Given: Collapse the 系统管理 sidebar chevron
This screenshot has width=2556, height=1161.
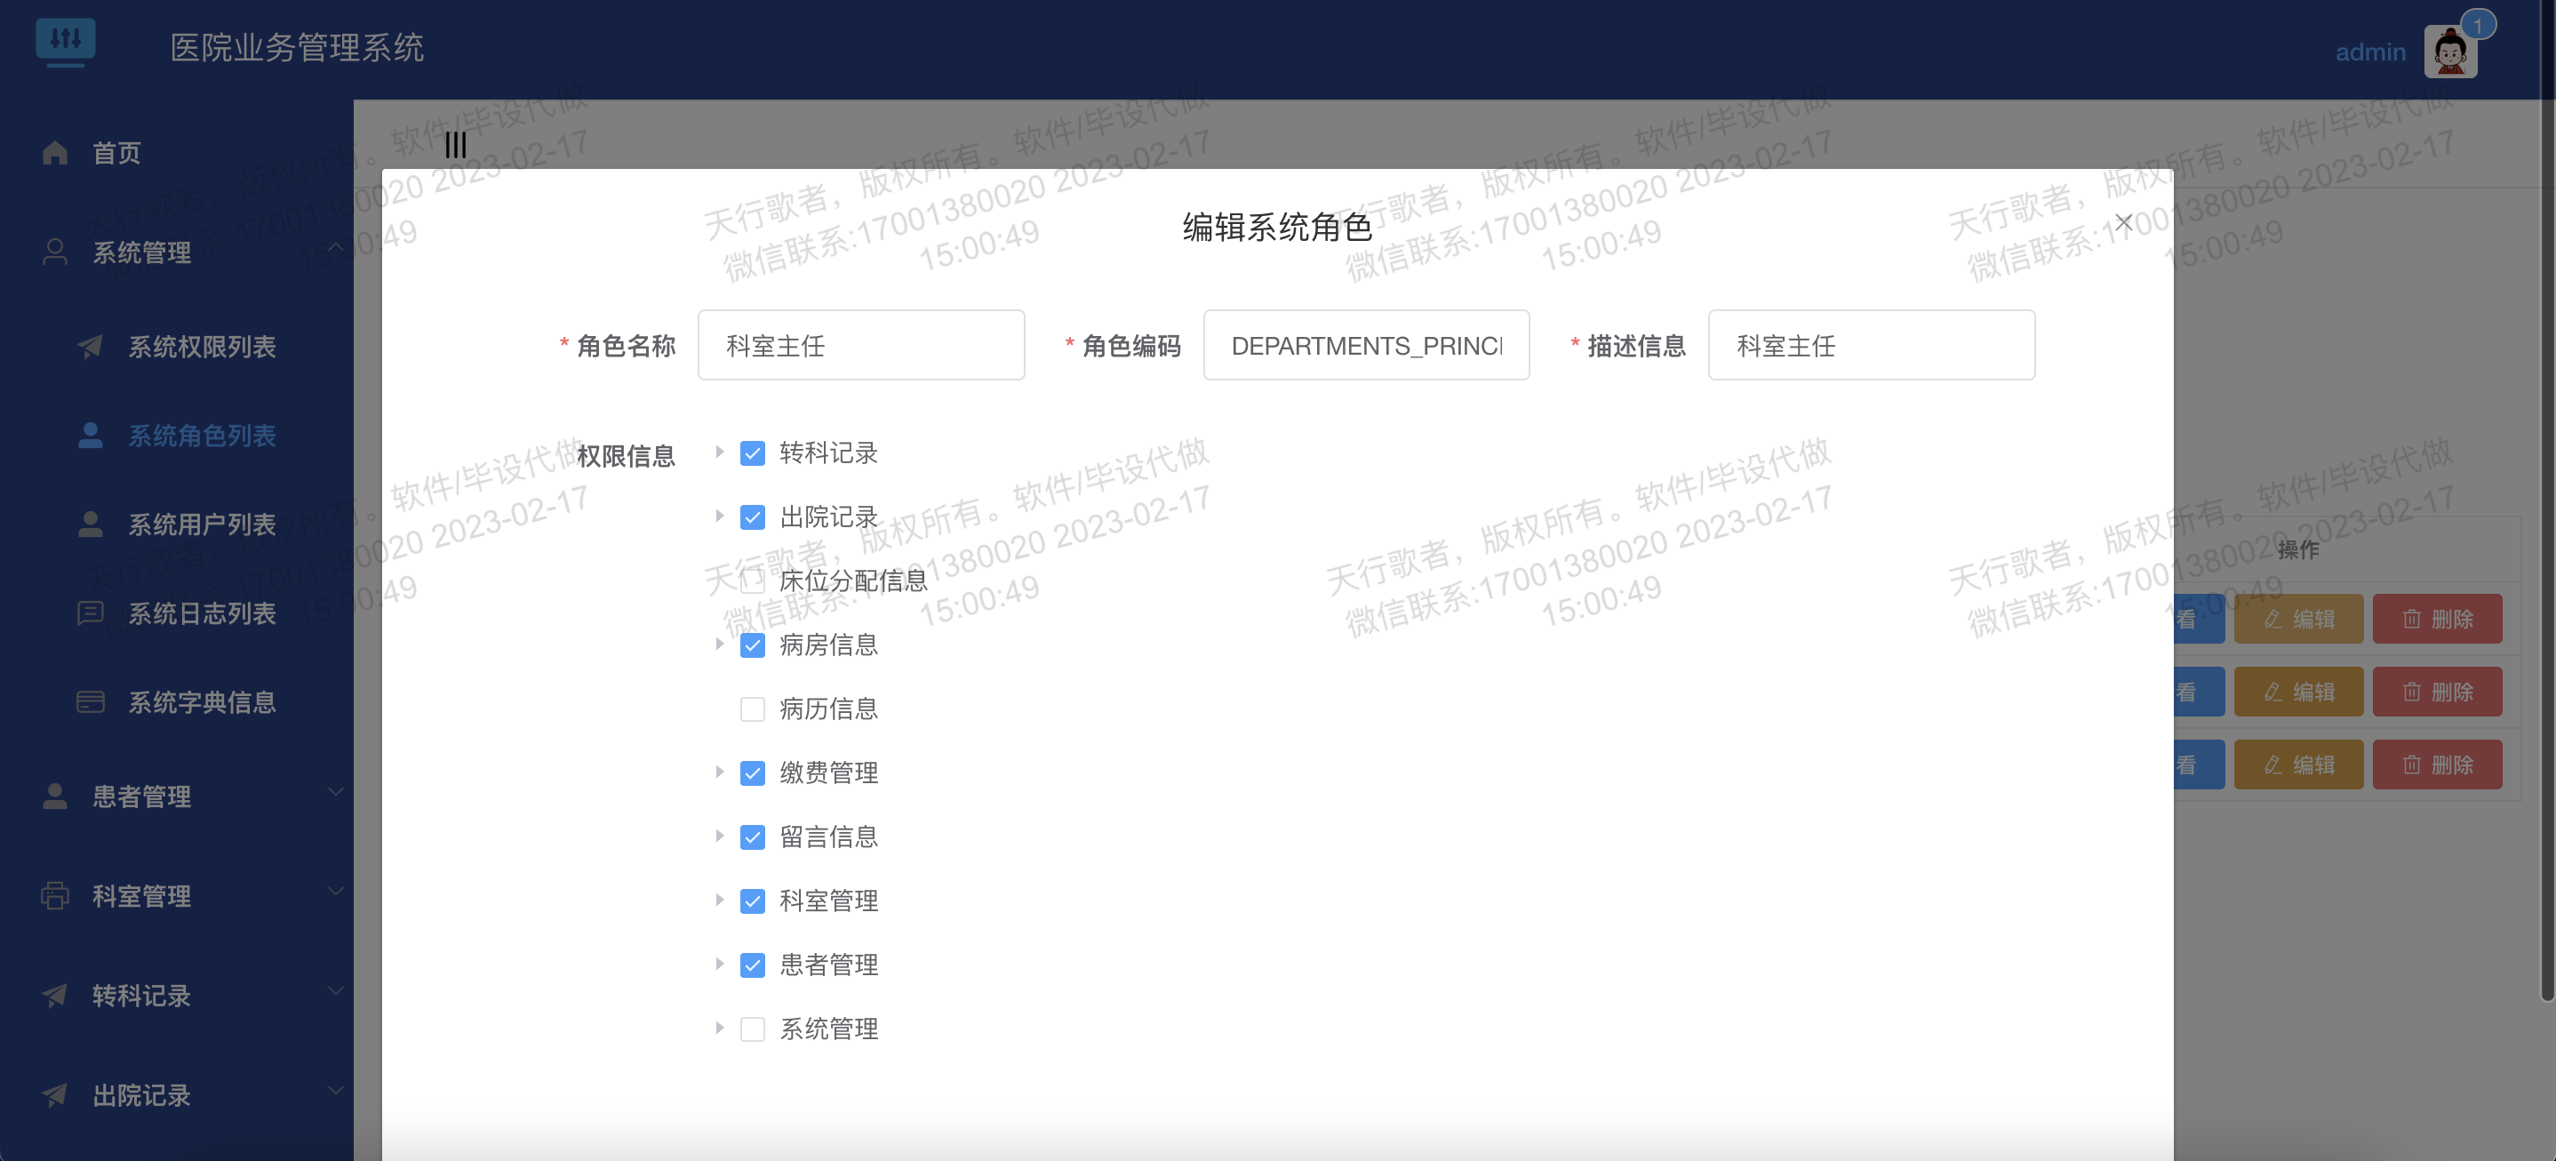Looking at the screenshot, I should (335, 248).
